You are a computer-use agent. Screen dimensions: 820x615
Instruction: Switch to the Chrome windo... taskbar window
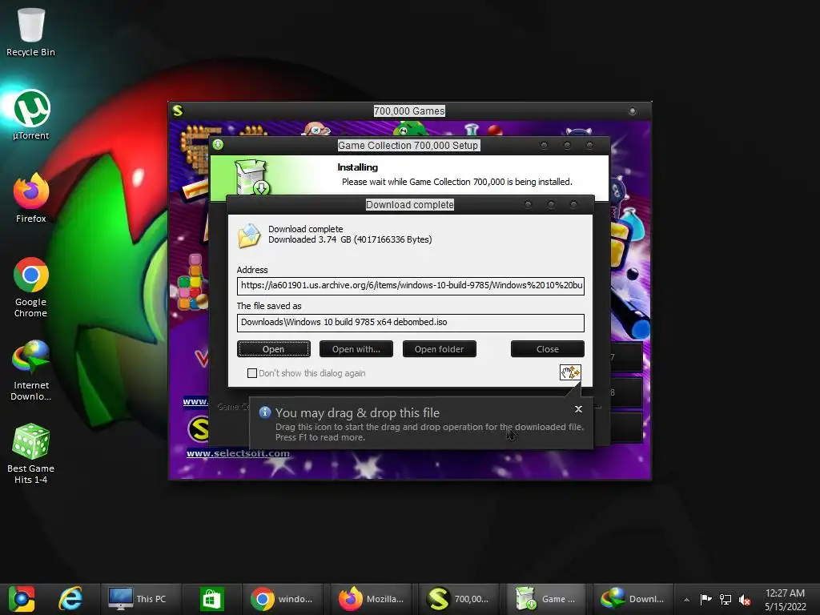coord(282,599)
